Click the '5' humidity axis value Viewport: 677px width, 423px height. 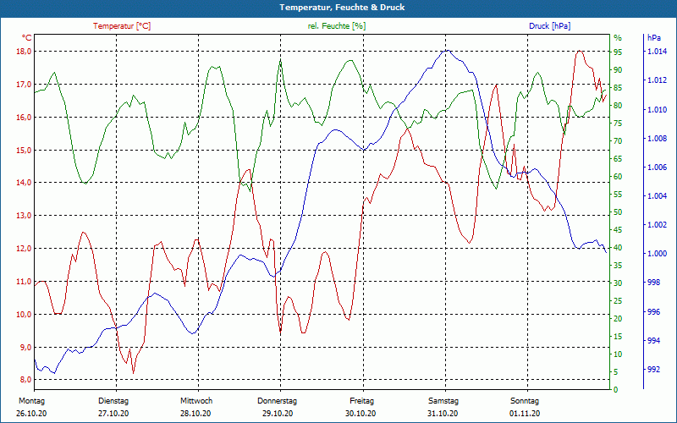pyautogui.click(x=616, y=372)
